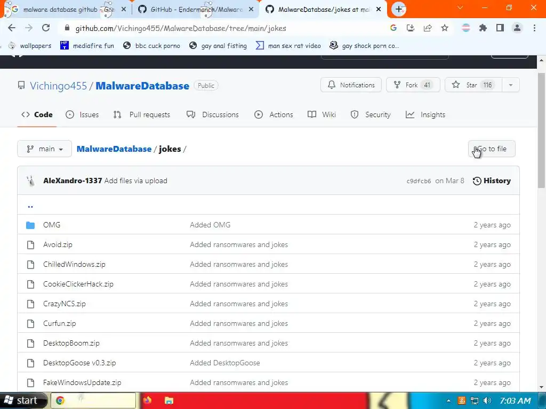Viewport: 546px width, 409px height.
Task: Bookmark this page with the star icon
Action: [445, 28]
